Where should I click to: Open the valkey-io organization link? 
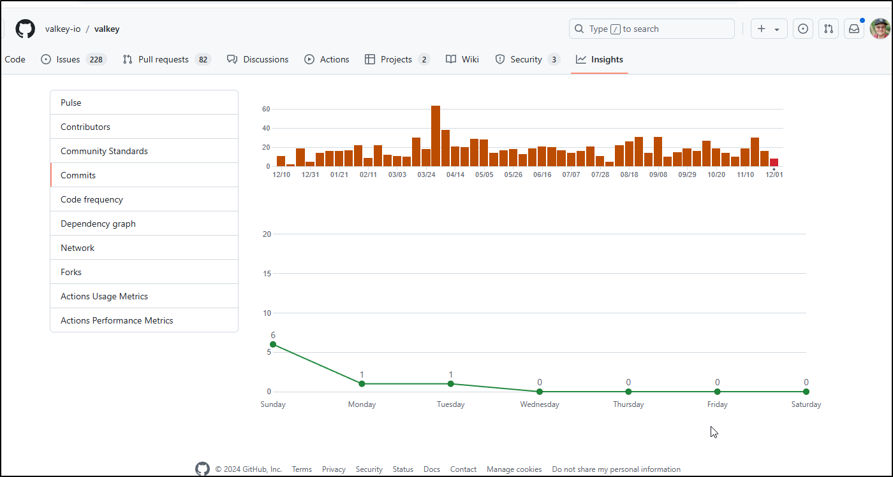point(62,29)
